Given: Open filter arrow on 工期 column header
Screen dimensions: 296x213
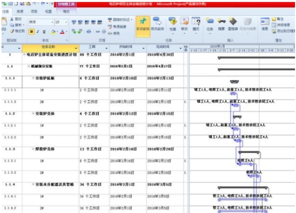Looking at the screenshot, I should click(x=107, y=48).
